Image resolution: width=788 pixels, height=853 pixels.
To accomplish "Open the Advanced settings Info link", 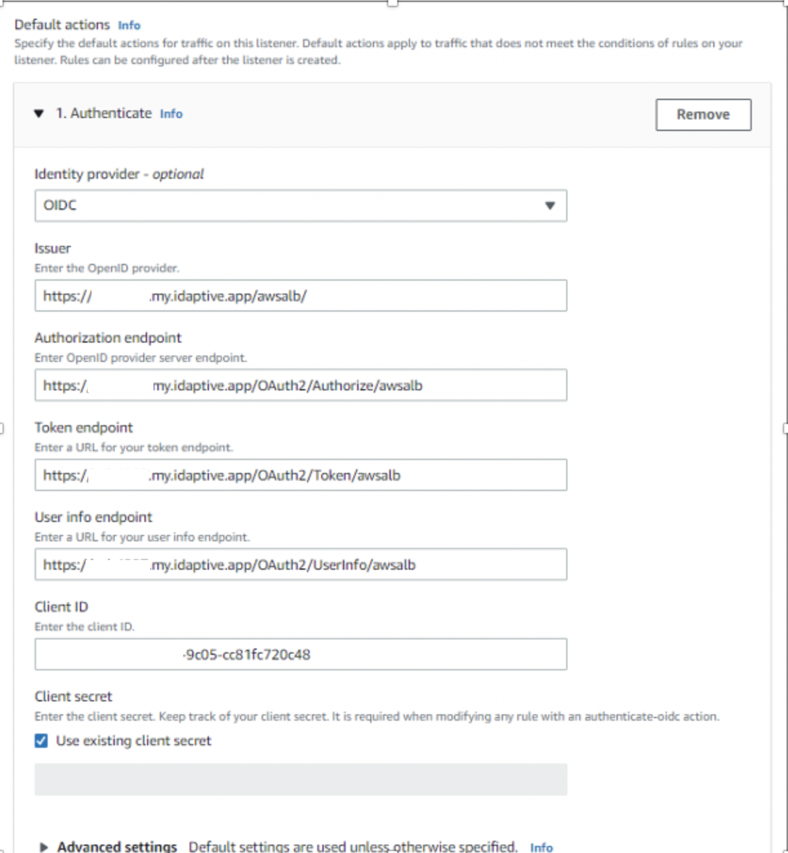I will pyautogui.click(x=542, y=847).
